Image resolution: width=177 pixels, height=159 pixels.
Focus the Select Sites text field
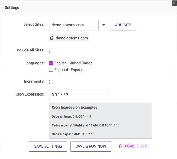pos(73,25)
